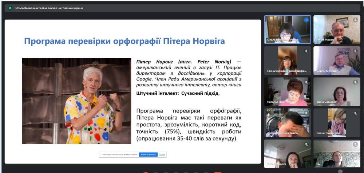Click the Peter Norvig photo on slide

76,101
